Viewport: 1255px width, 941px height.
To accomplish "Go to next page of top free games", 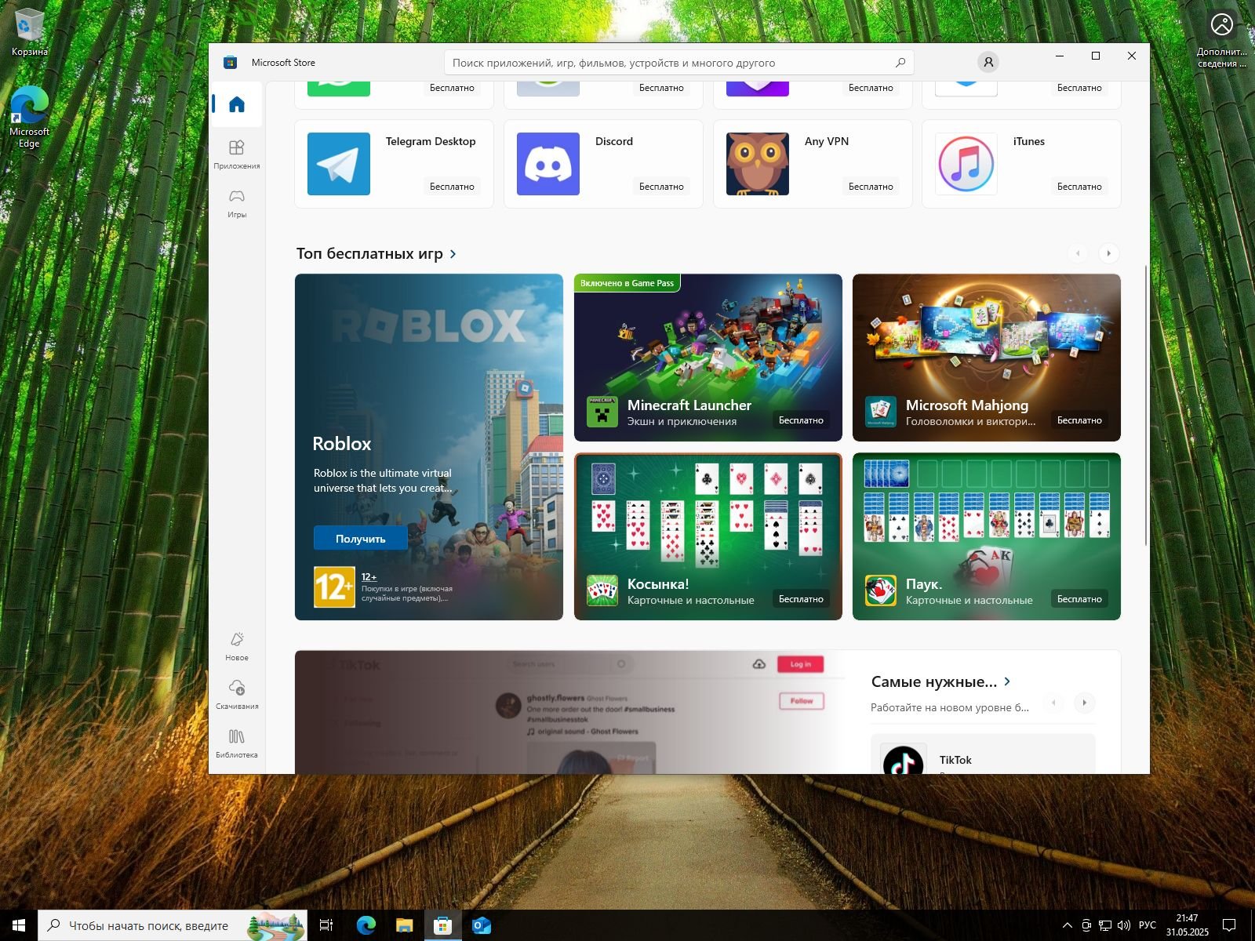I will pyautogui.click(x=1108, y=253).
